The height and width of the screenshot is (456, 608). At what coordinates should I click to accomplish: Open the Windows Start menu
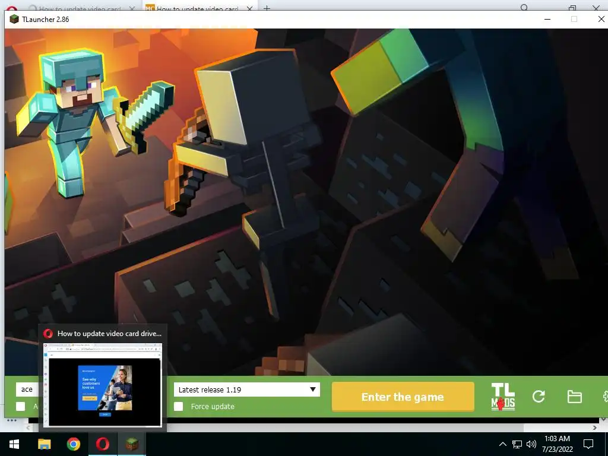(x=14, y=444)
